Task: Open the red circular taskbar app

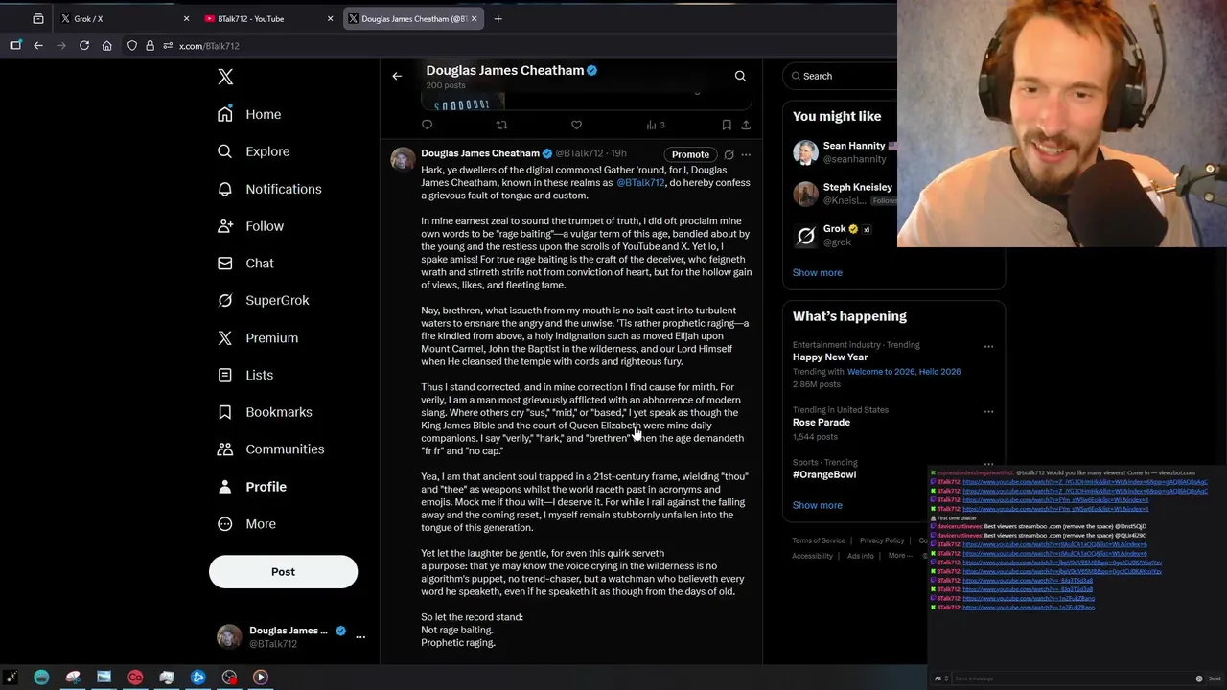Action: point(135,678)
